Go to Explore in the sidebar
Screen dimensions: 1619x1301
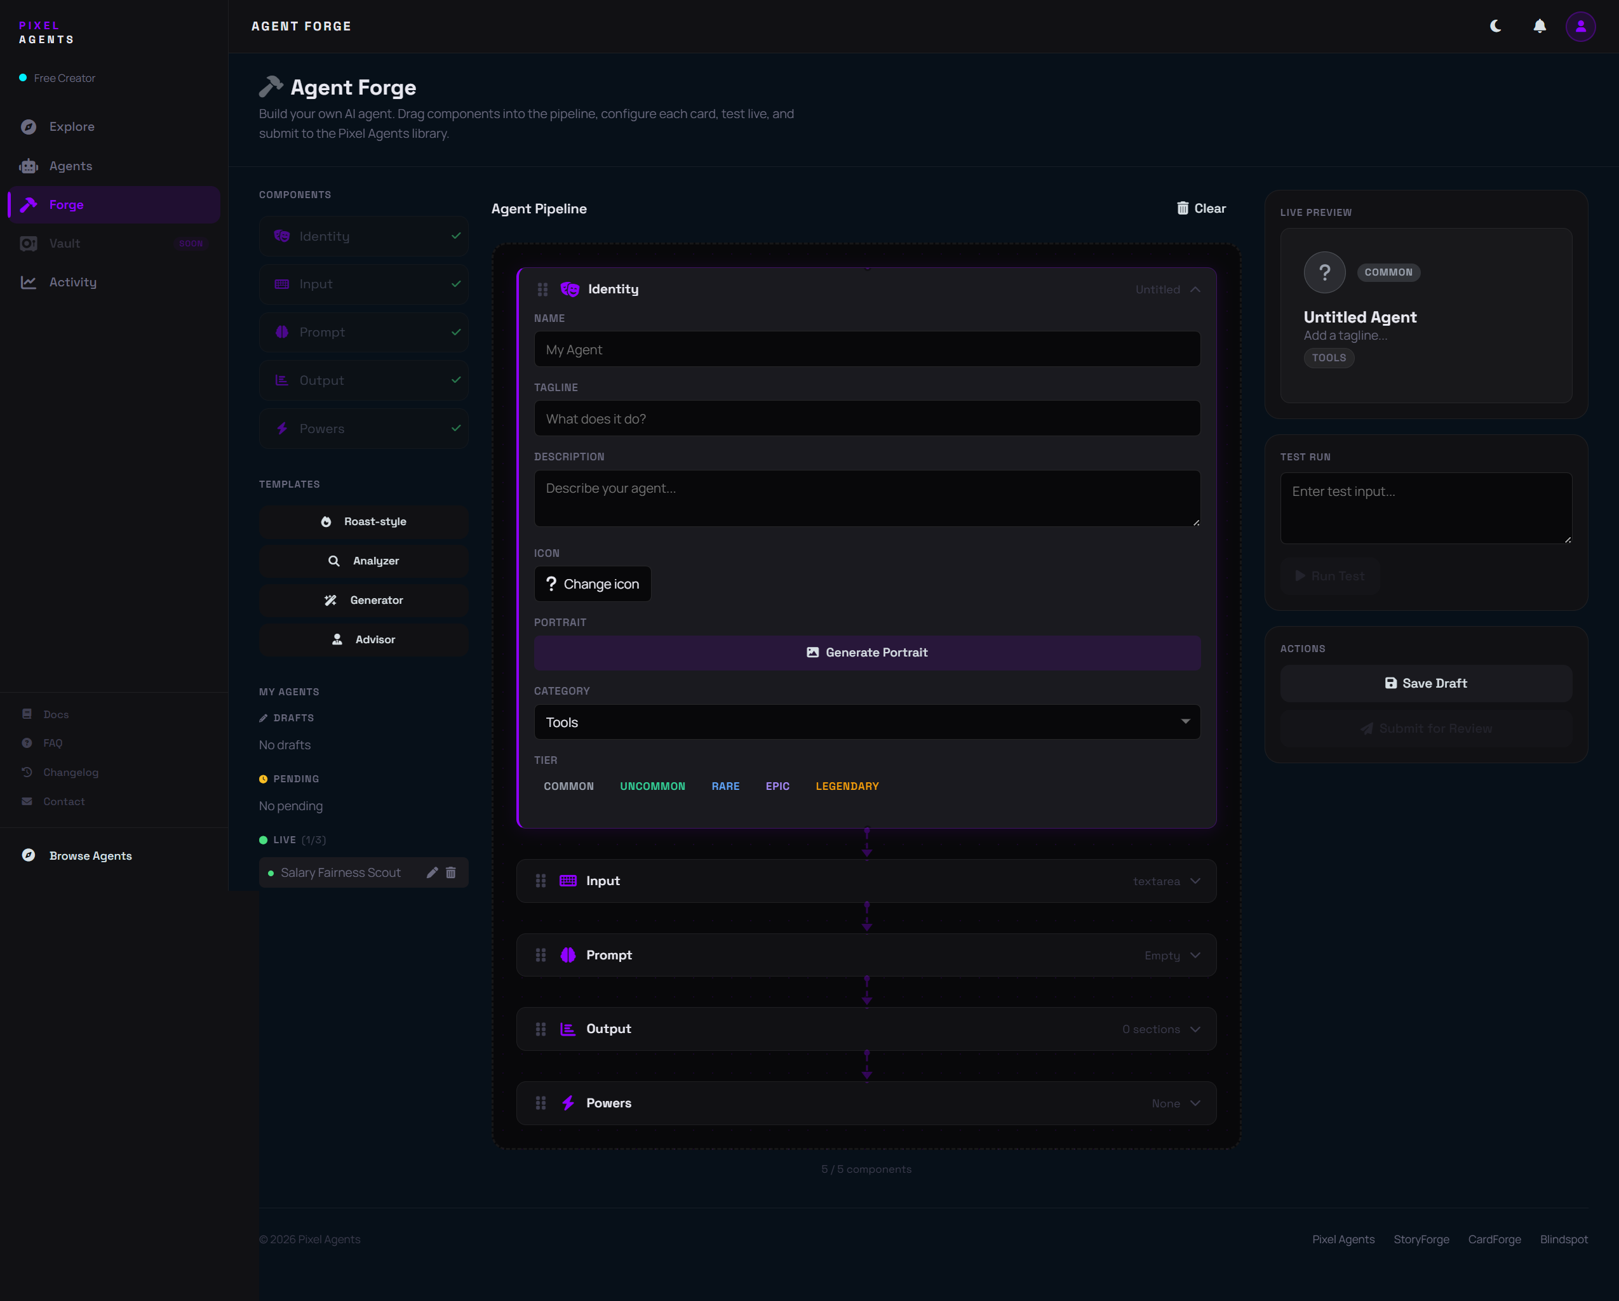[71, 127]
